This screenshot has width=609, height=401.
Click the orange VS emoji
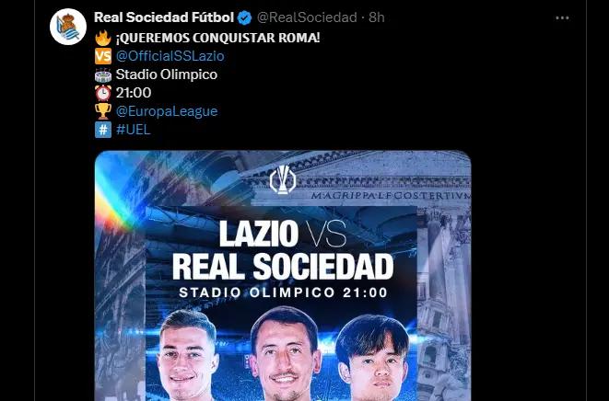(x=103, y=56)
